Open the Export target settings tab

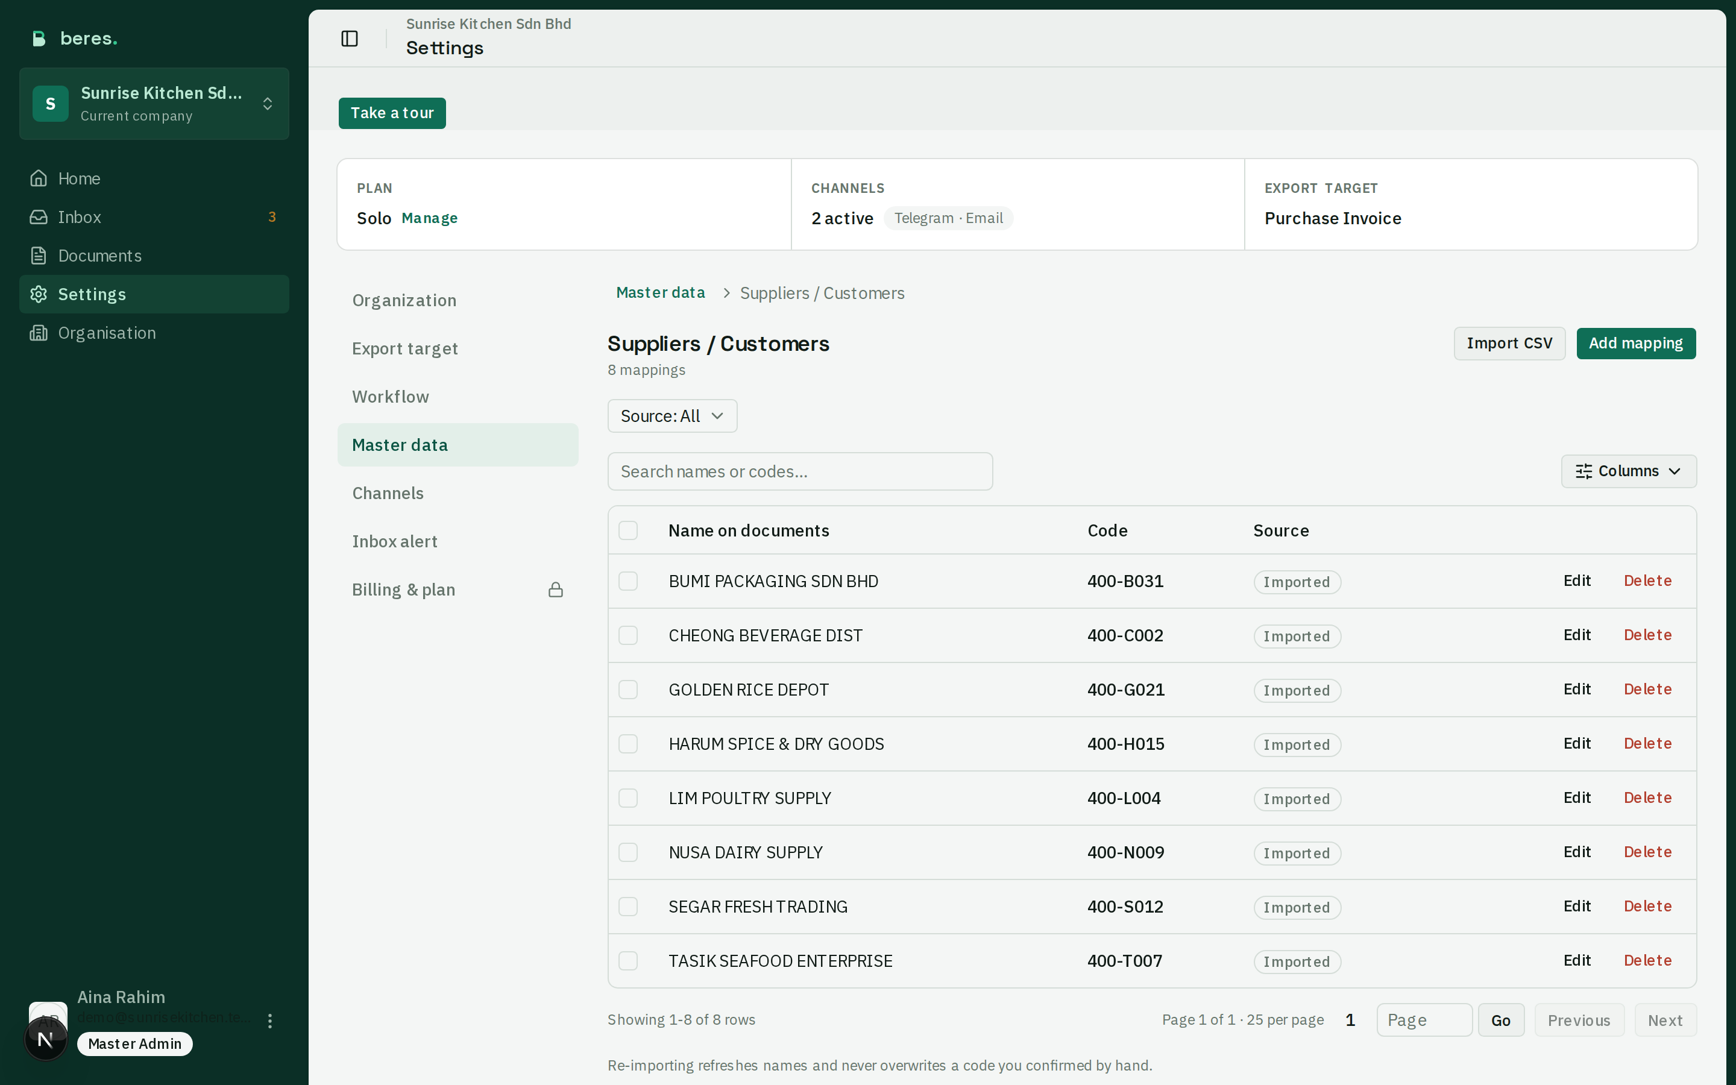click(458, 349)
